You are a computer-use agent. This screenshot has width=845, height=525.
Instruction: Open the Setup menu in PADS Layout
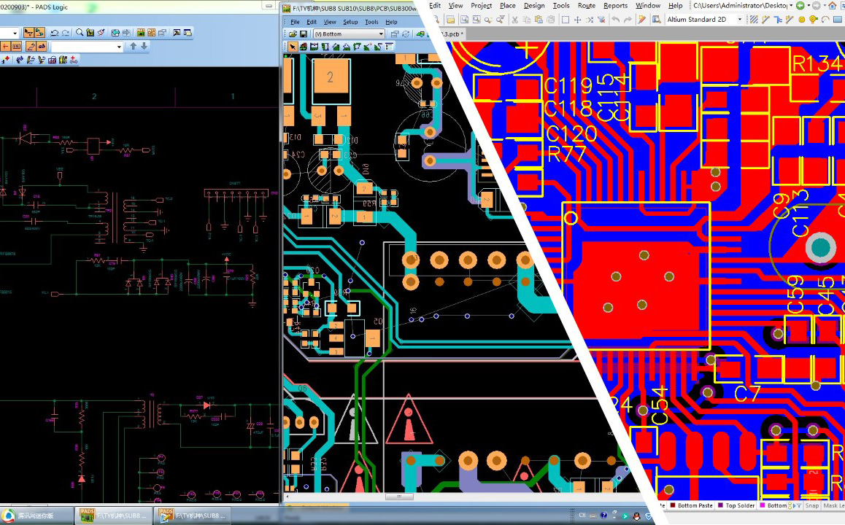pyautogui.click(x=350, y=22)
